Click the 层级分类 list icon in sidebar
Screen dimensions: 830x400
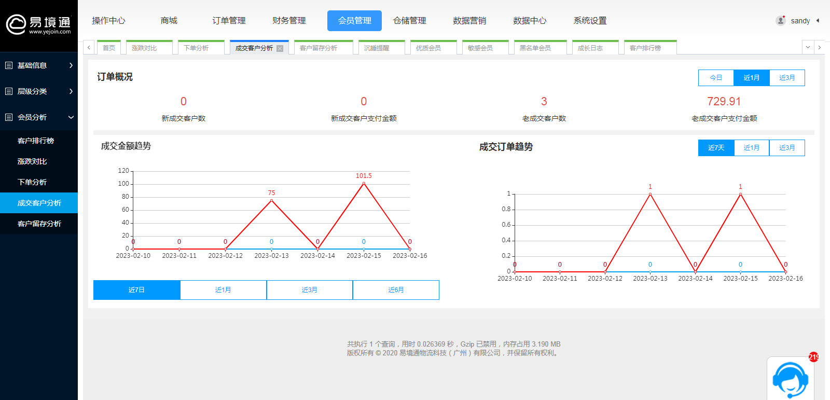tap(9, 91)
